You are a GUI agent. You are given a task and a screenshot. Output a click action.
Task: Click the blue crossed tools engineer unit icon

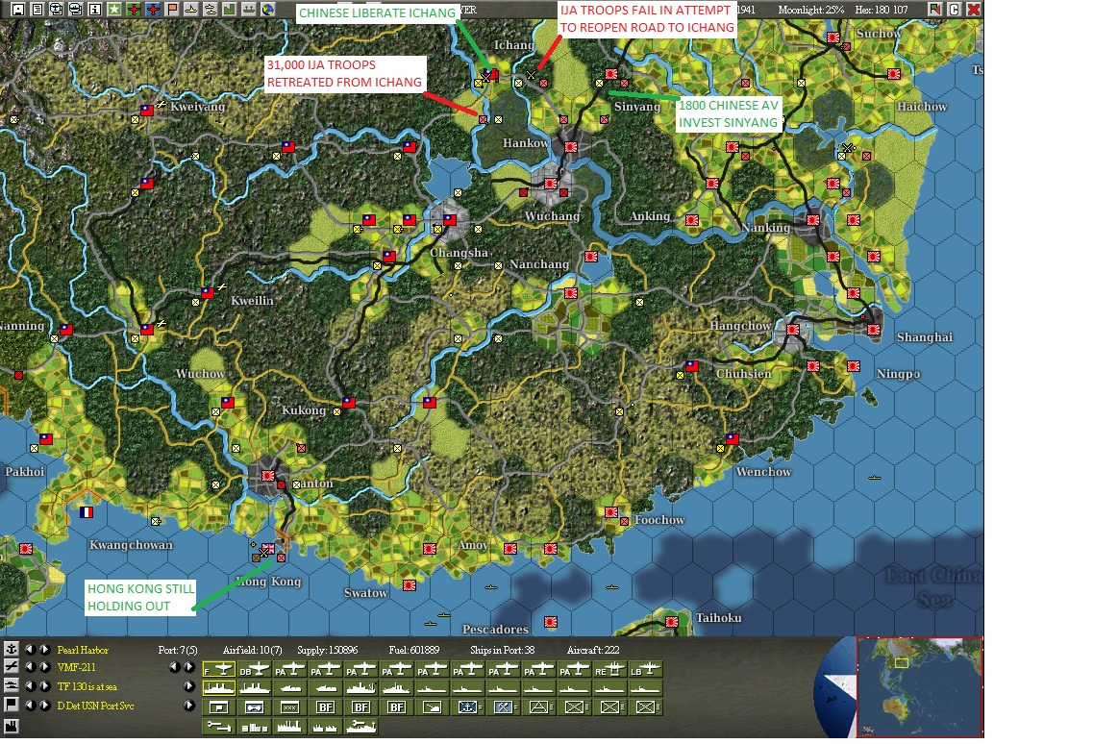tap(504, 707)
